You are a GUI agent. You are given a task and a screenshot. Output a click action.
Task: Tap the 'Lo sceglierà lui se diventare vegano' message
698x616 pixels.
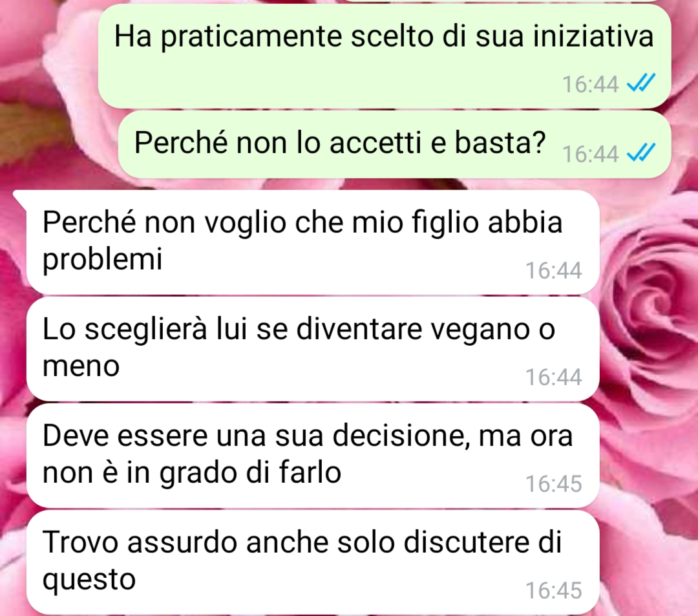click(x=313, y=349)
